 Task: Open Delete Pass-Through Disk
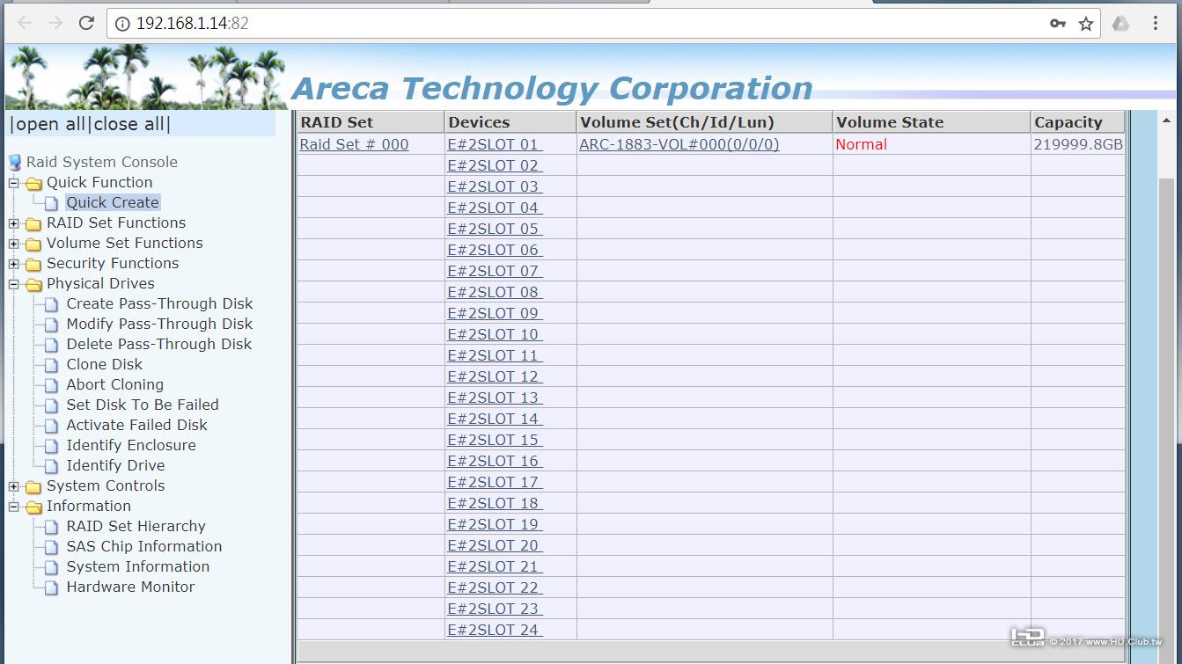click(158, 344)
